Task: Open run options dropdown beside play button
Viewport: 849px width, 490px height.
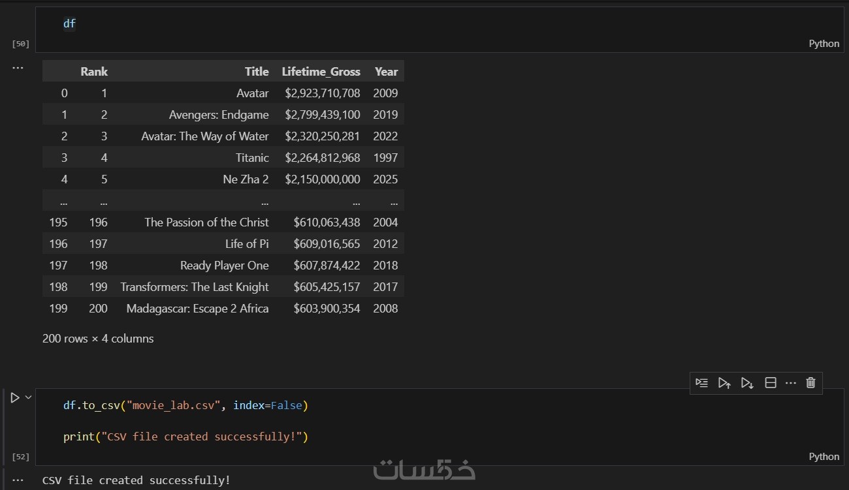Action: 28,397
